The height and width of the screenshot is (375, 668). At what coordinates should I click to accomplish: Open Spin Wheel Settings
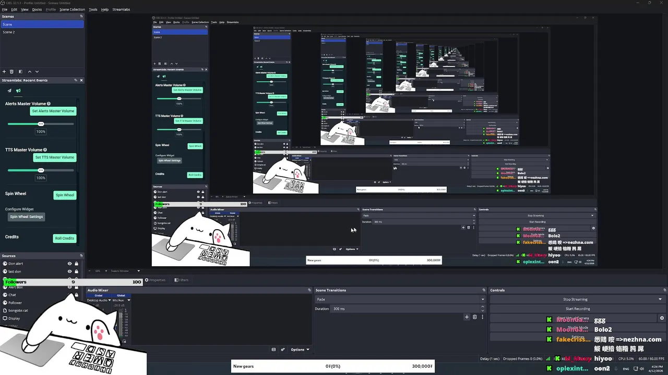click(27, 217)
